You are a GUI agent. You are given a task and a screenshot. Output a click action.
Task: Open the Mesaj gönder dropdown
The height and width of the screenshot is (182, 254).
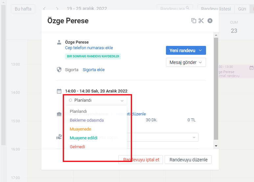click(x=186, y=62)
